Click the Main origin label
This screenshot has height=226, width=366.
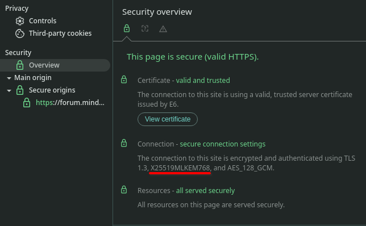33,78
